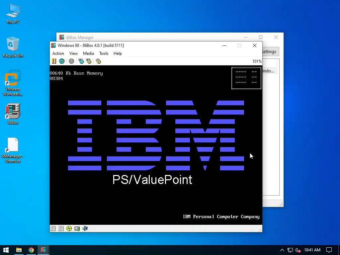Hard reset the virtual machine
The image size is (340, 255).
pos(62,61)
